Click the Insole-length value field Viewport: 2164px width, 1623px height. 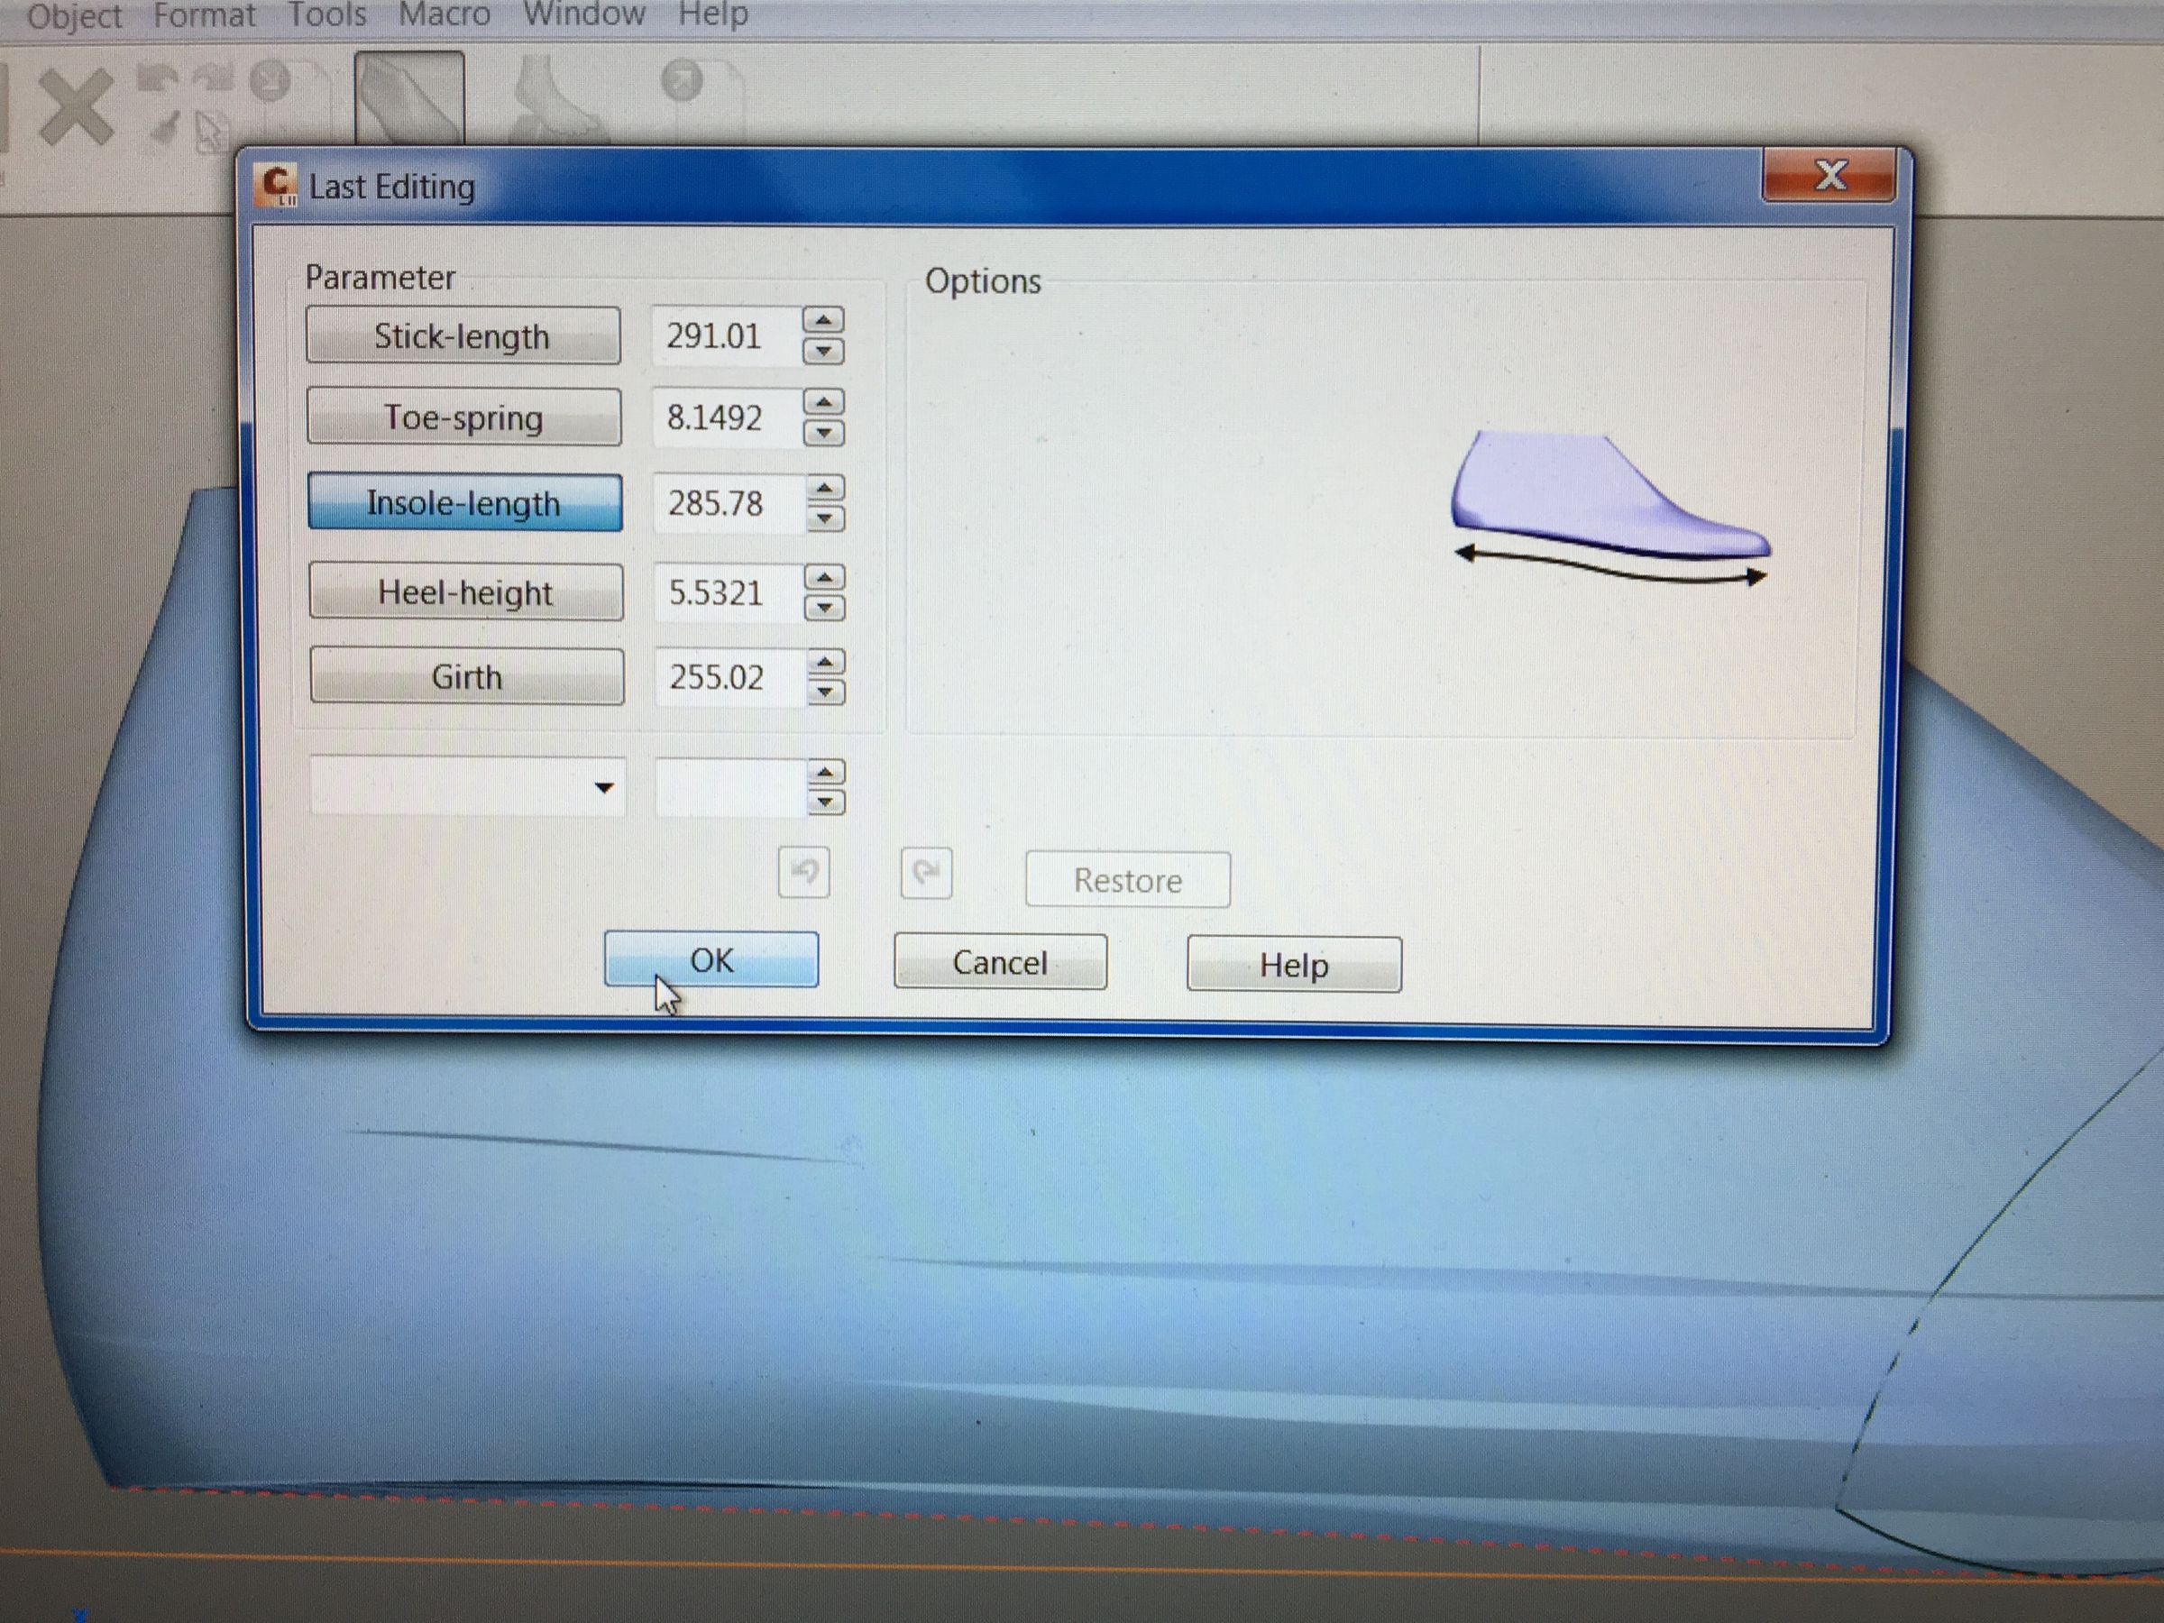pos(724,504)
